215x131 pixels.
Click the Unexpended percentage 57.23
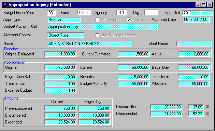click(x=196, y=114)
